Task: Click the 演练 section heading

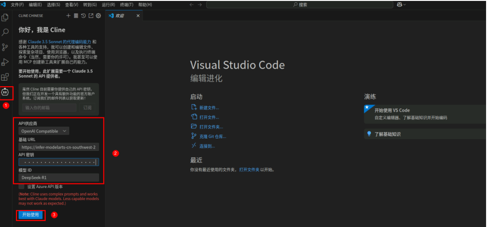Action: [x=370, y=97]
